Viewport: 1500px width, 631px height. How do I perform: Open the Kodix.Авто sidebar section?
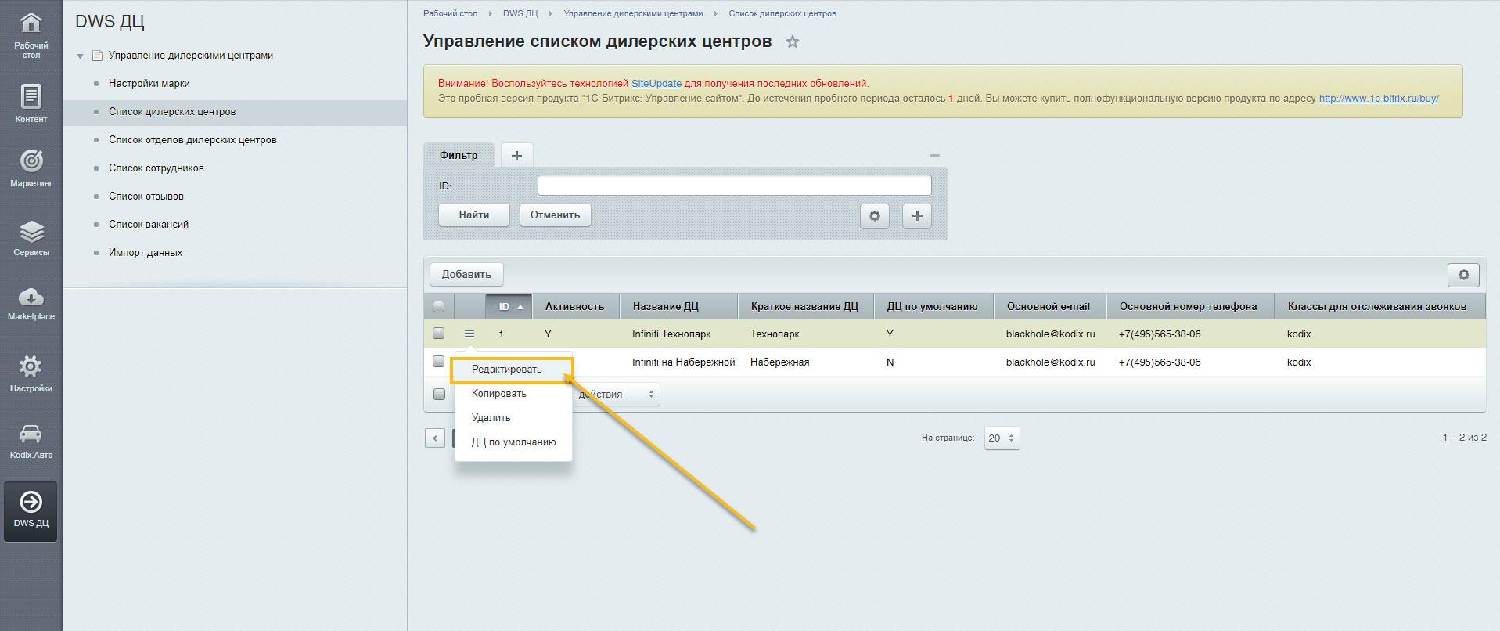(31, 441)
